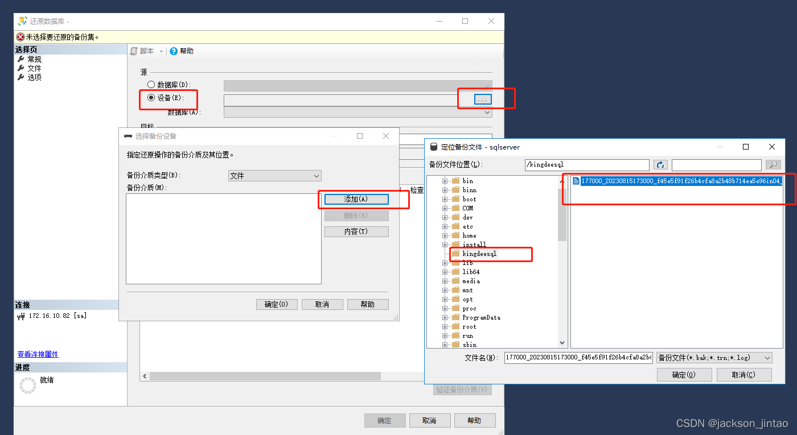Viewport: 797px width, 435px height.
Task: Open the 查看连接属性 link
Action: coord(38,354)
